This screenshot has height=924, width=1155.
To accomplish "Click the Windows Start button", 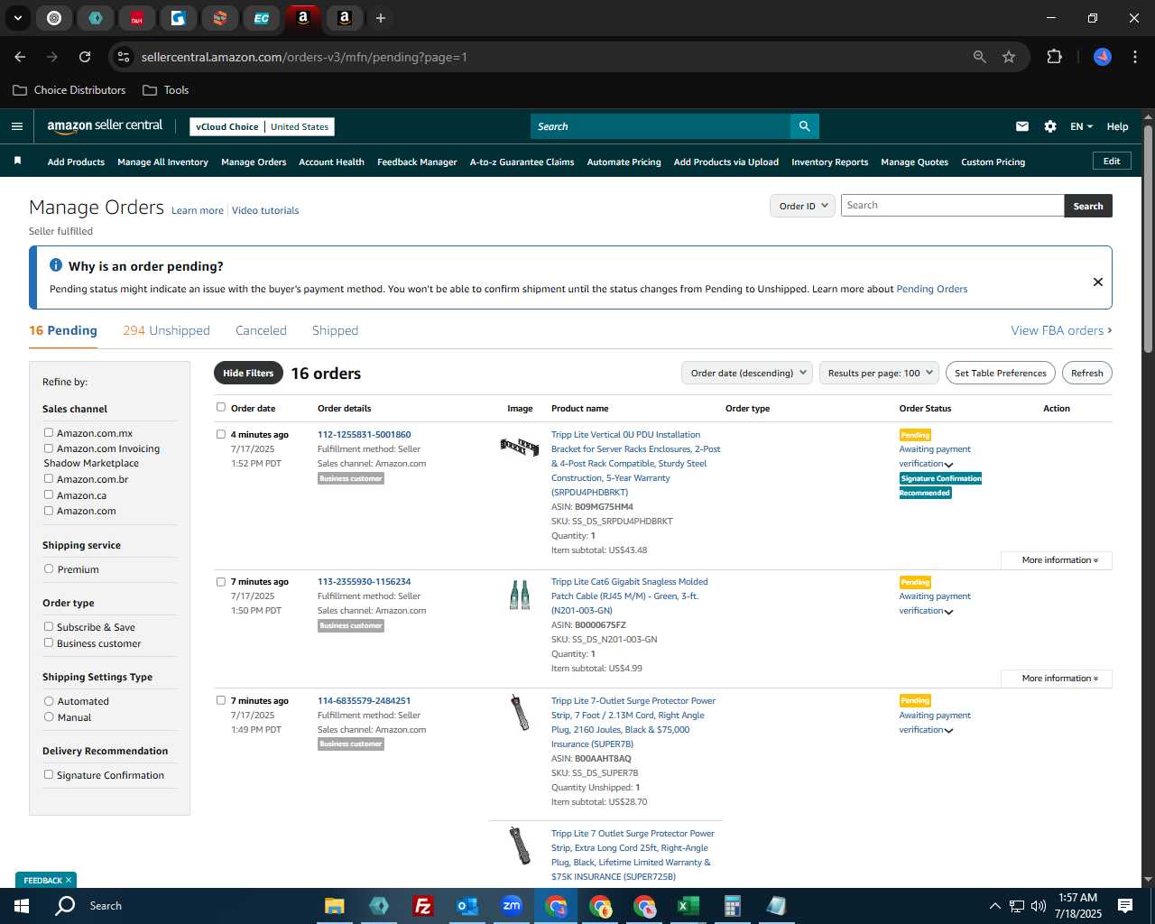I will pos(22,906).
